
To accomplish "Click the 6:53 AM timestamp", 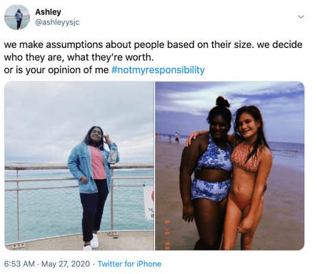I will 19,264.
